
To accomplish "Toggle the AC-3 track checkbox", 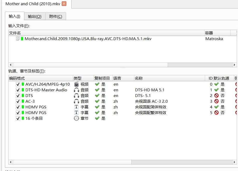I will click(18, 101).
